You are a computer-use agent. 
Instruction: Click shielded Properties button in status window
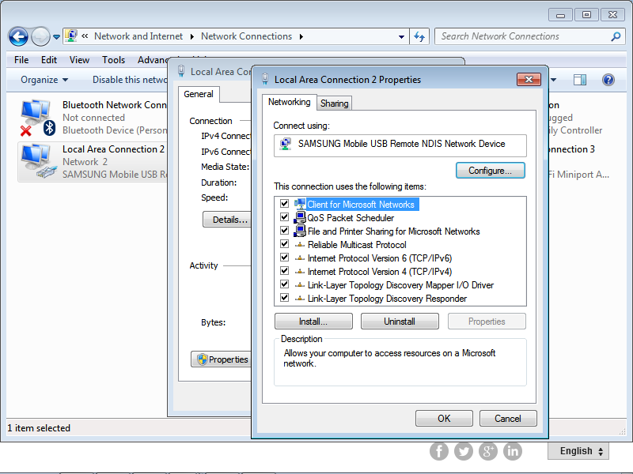tap(222, 359)
